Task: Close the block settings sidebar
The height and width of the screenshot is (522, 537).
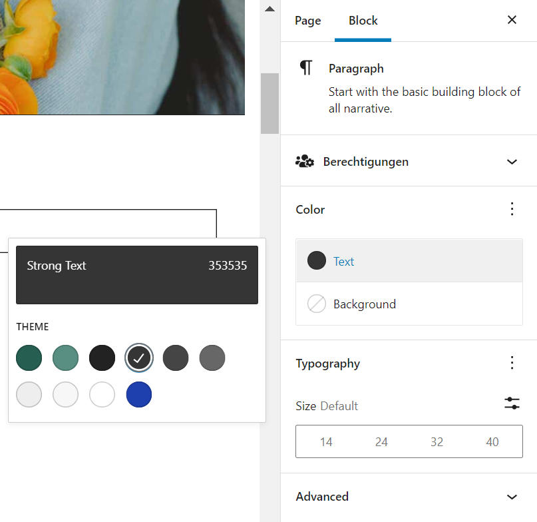Action: click(x=512, y=20)
